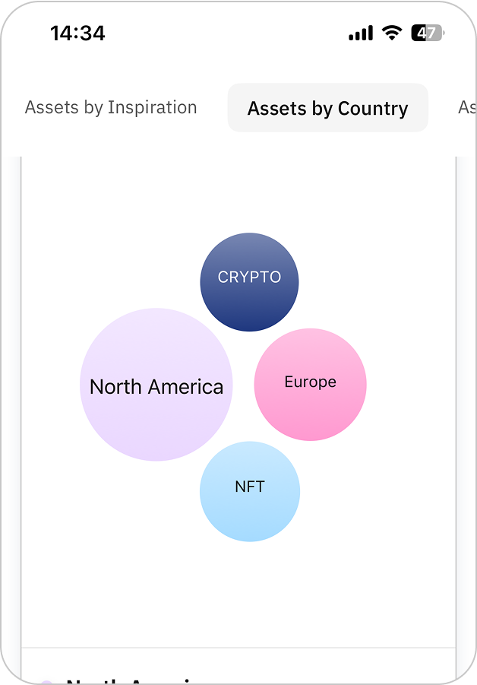Tap the 'CRYPTO' text label
The image size is (477, 685).
coord(249,277)
